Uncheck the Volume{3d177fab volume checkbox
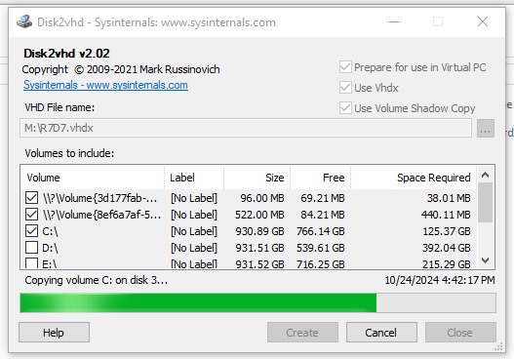 [x=31, y=198]
